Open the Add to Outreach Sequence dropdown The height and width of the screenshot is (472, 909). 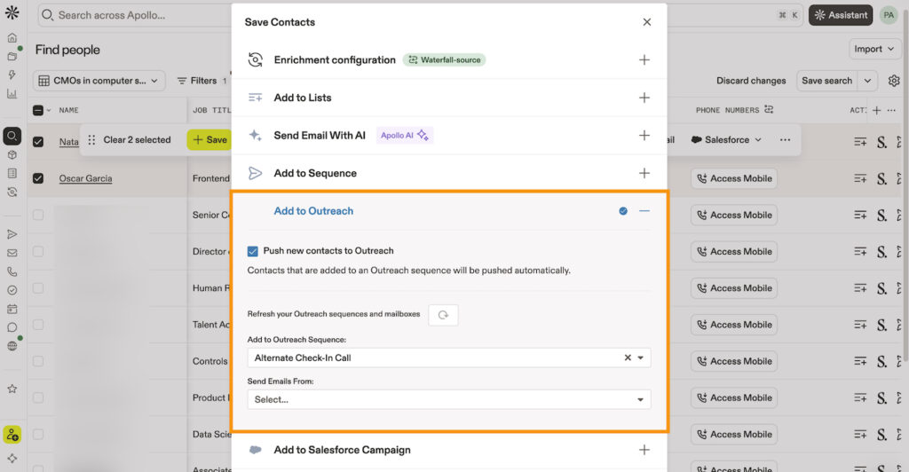pyautogui.click(x=448, y=358)
